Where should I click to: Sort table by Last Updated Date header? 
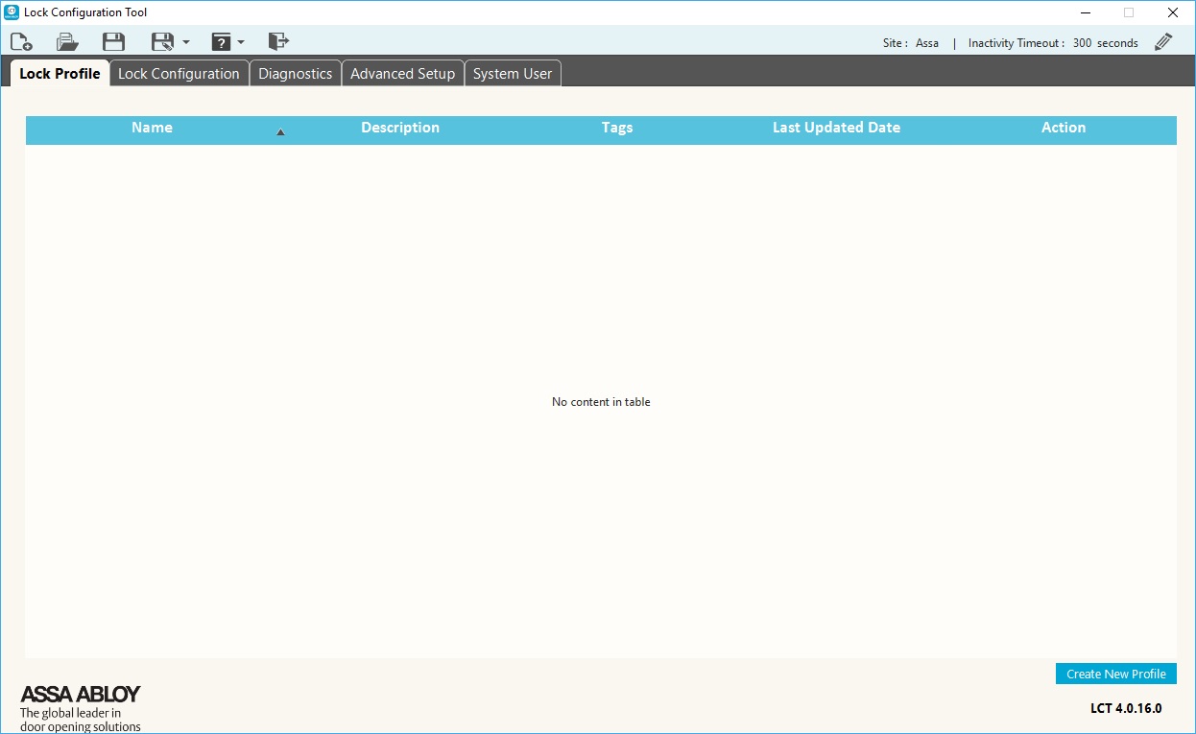coord(836,128)
